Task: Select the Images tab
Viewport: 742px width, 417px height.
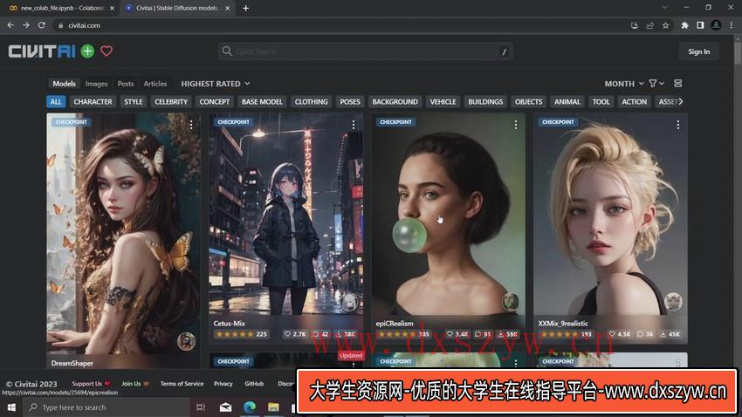Action: pyautogui.click(x=97, y=84)
